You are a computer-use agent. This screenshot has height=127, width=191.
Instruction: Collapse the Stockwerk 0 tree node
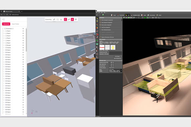pyautogui.click(x=3, y=28)
